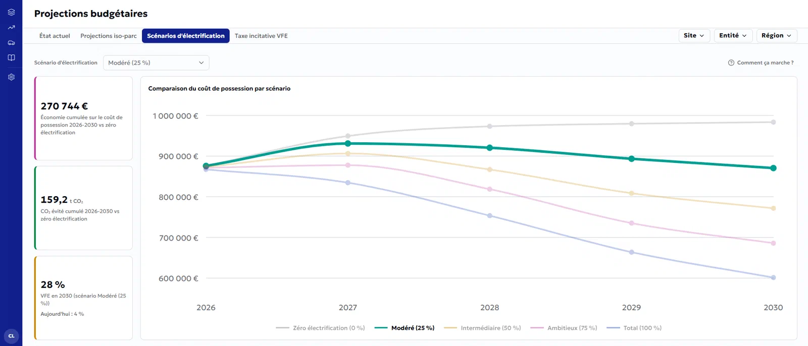This screenshot has height=346, width=808.
Task: Click the 2030 x-axis label
Action: point(773,308)
